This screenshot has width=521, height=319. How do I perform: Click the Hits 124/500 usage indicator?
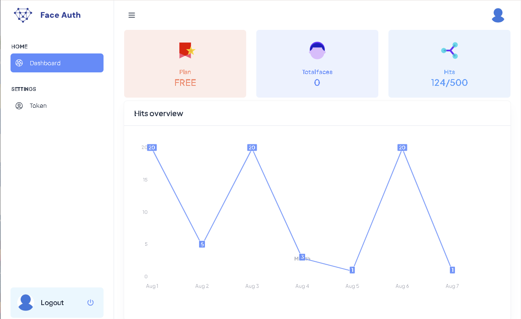click(x=449, y=82)
